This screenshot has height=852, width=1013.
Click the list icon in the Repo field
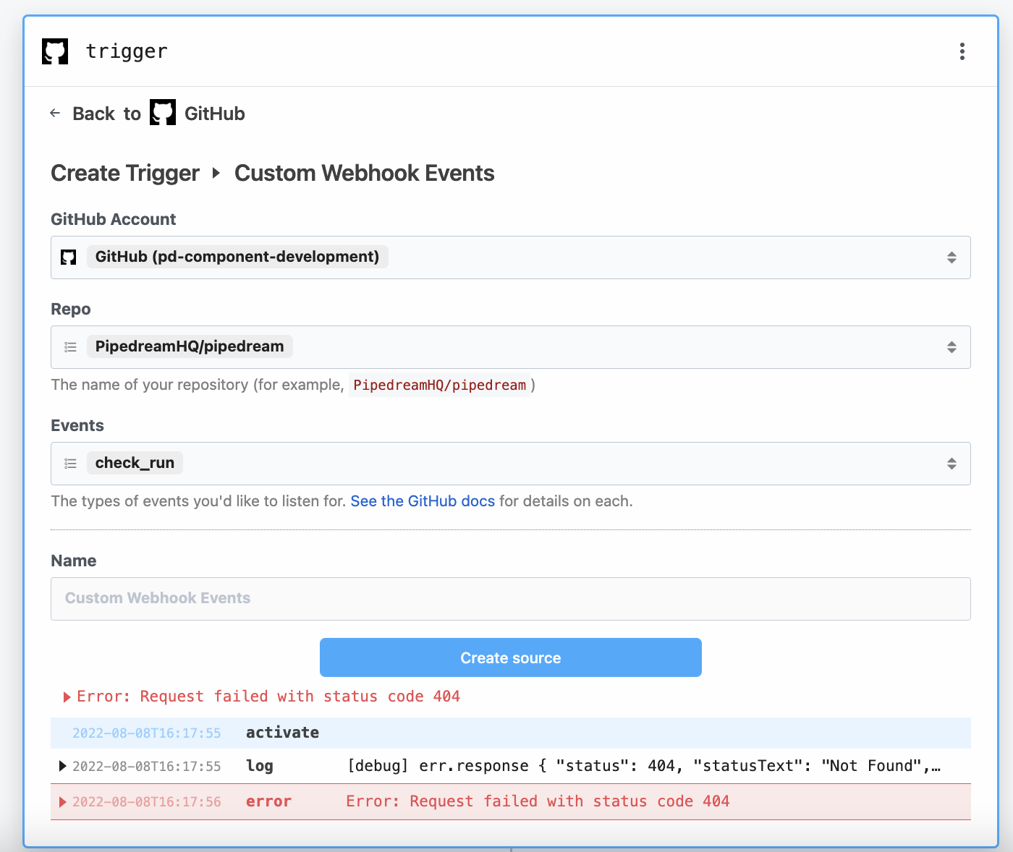pos(70,347)
